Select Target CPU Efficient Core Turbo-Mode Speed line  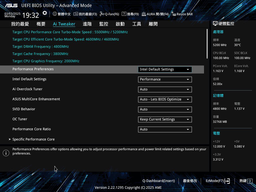pos(66,39)
